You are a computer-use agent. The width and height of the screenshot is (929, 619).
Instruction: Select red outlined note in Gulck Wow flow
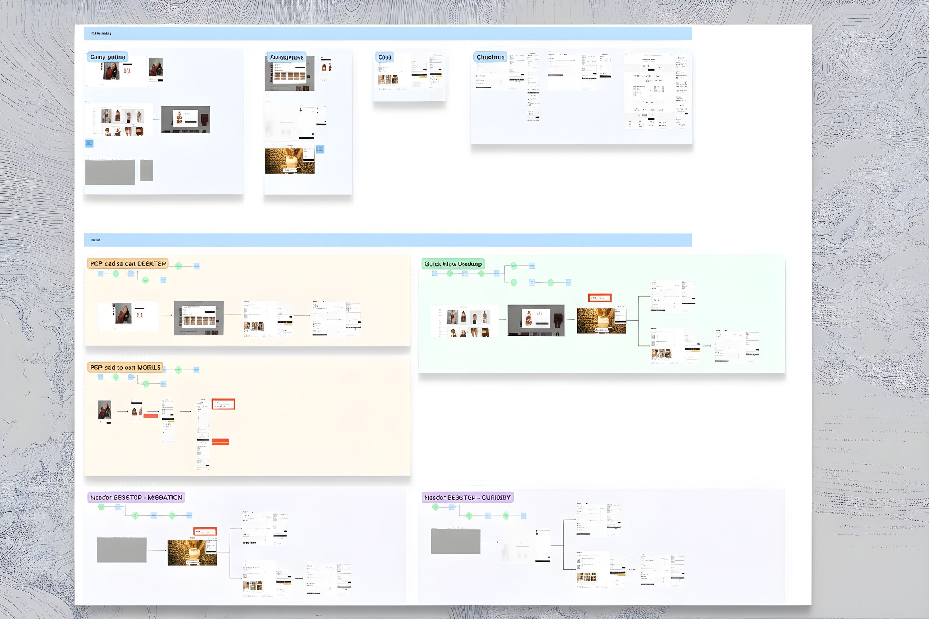pyautogui.click(x=600, y=298)
